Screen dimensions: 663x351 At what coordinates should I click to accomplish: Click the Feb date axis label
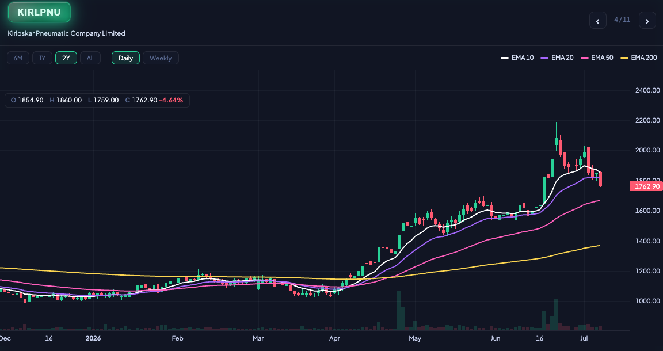pyautogui.click(x=177, y=338)
